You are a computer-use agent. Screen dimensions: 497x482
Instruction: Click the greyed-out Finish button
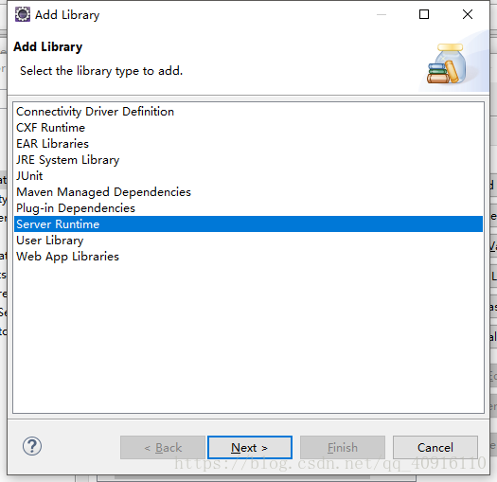coord(343,447)
